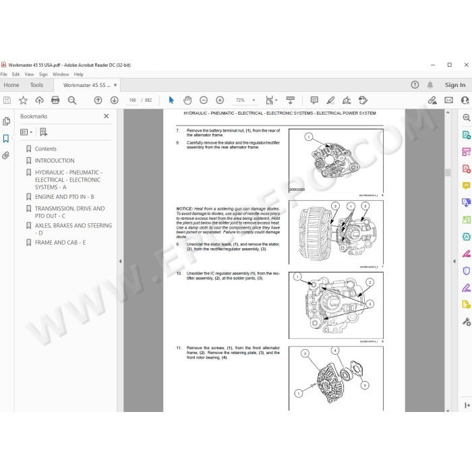Open the Export PDF tool in right pane
The width and height of the screenshot is (472, 472).
pos(467,135)
